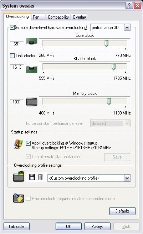Click the Windows startup icon
This screenshot has width=143, height=234.
point(18,144)
